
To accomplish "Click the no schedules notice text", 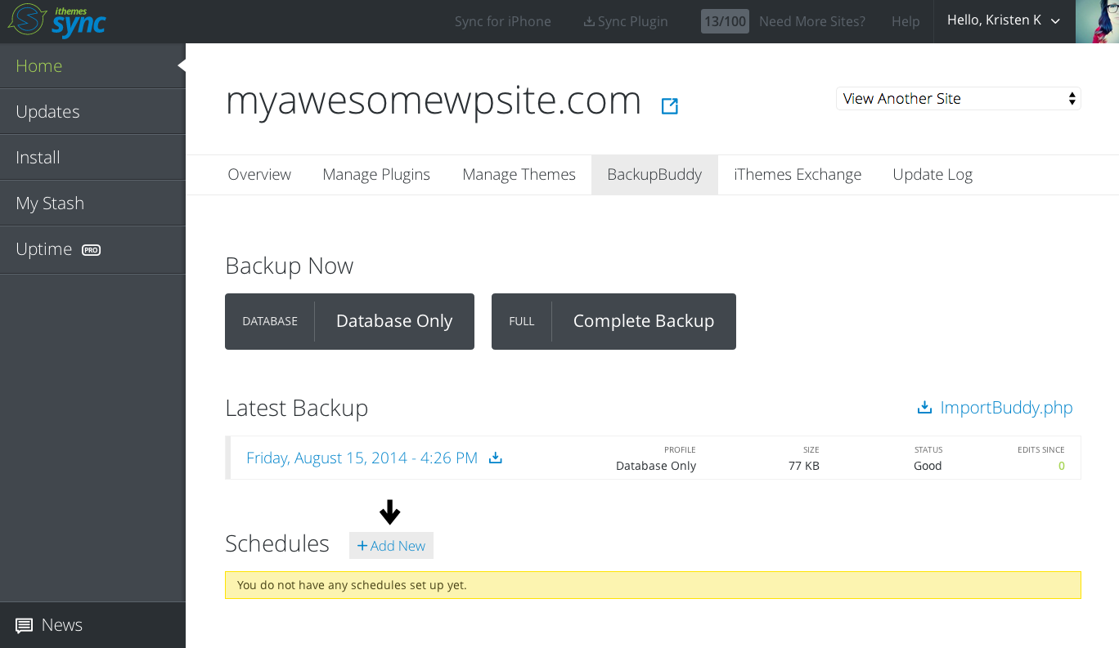I will 352,585.
